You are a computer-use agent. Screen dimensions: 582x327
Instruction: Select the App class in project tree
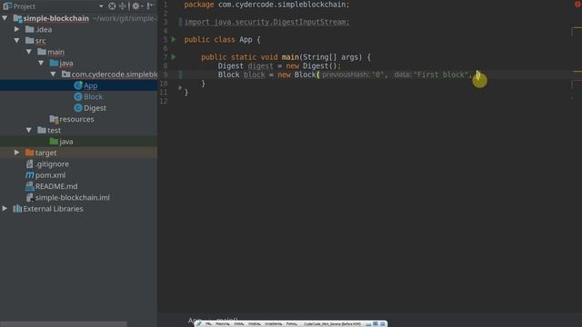click(x=90, y=85)
